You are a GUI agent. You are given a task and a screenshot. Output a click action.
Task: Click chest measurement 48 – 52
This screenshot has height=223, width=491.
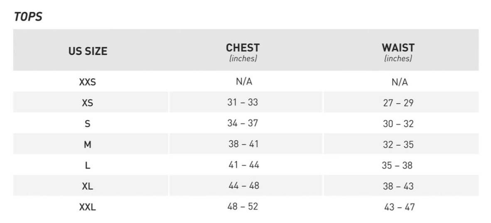243,206
